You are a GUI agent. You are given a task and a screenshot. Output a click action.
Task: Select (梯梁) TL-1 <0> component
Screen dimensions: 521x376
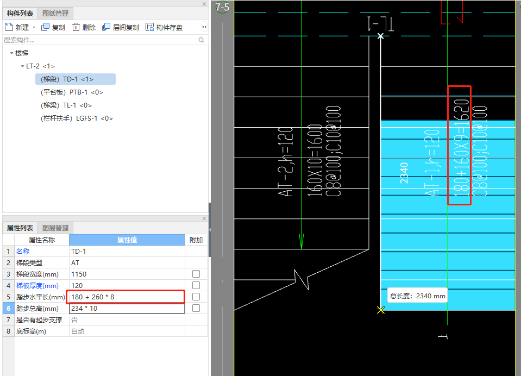point(66,105)
